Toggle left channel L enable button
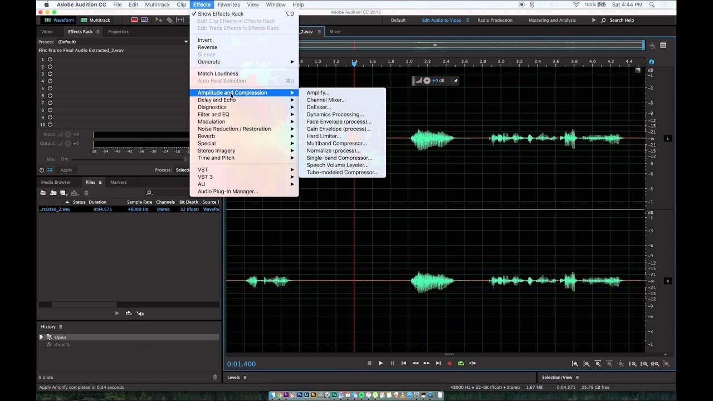Viewport: 713px width, 401px height. [x=668, y=138]
